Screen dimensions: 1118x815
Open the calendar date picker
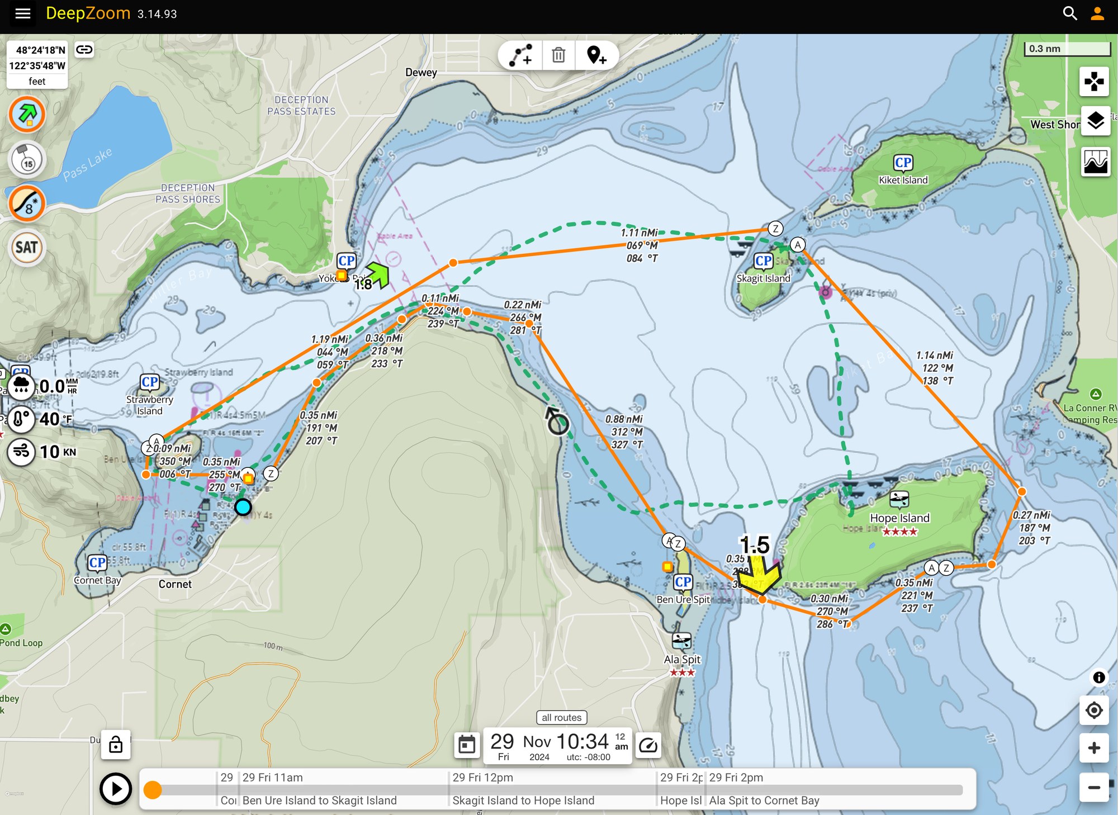tap(467, 745)
